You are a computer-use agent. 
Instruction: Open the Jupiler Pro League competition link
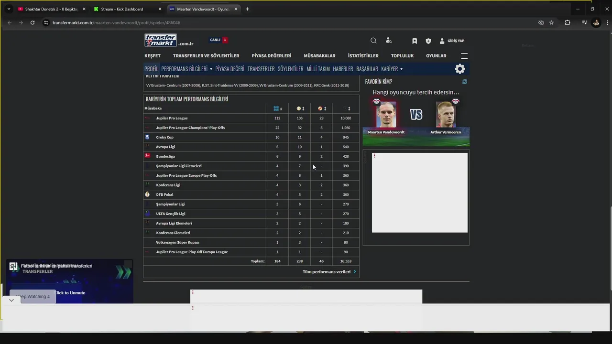click(172, 118)
